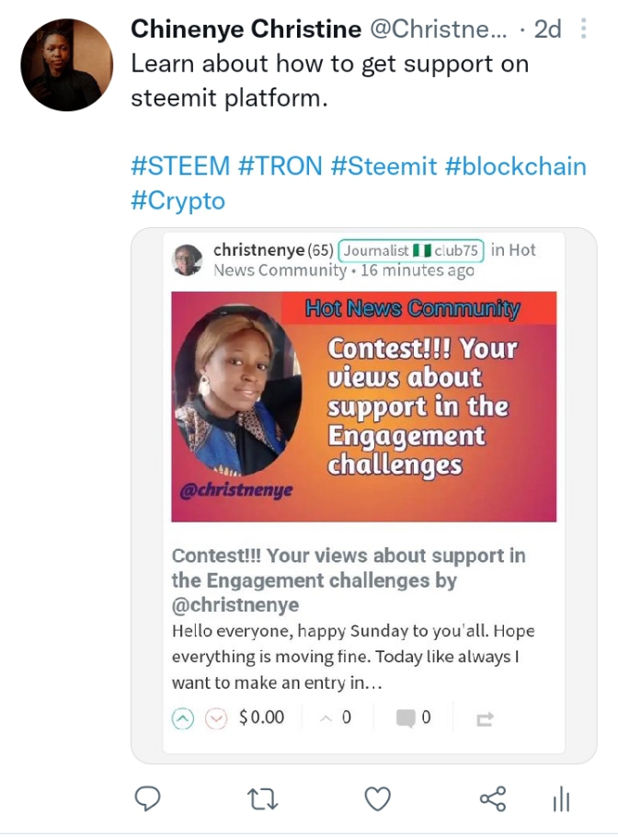Retweet this post using the retweet icon
Viewport: 618px width, 837px height.
[263, 799]
